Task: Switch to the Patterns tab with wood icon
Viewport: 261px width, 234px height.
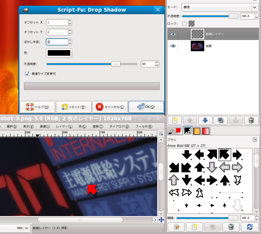Action: [196, 131]
